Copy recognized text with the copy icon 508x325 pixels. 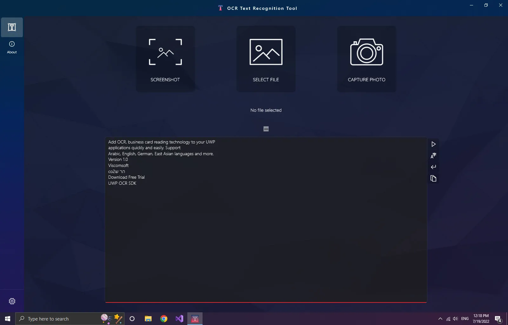(433, 178)
